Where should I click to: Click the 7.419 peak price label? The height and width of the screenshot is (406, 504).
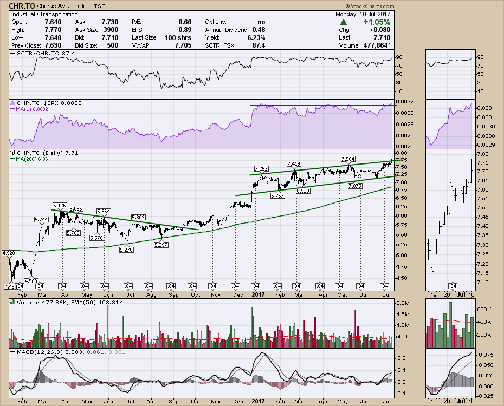(294, 163)
